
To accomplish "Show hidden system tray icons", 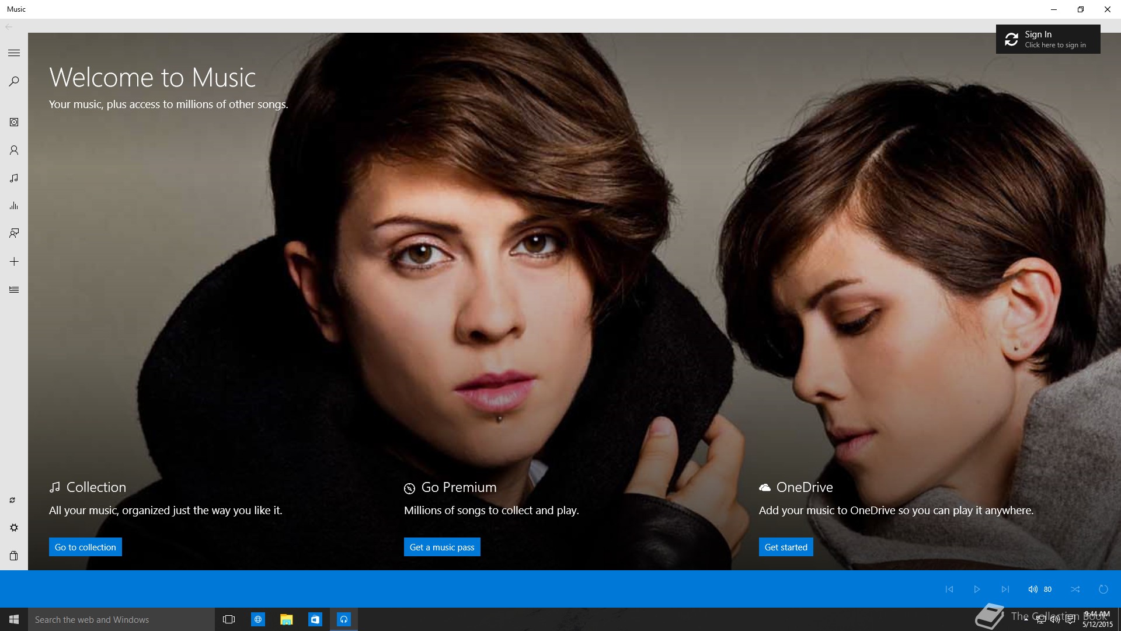I will pyautogui.click(x=1026, y=619).
